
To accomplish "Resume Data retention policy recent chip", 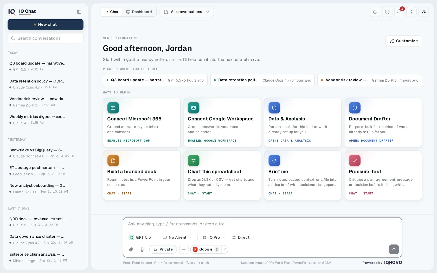I will 262,80.
